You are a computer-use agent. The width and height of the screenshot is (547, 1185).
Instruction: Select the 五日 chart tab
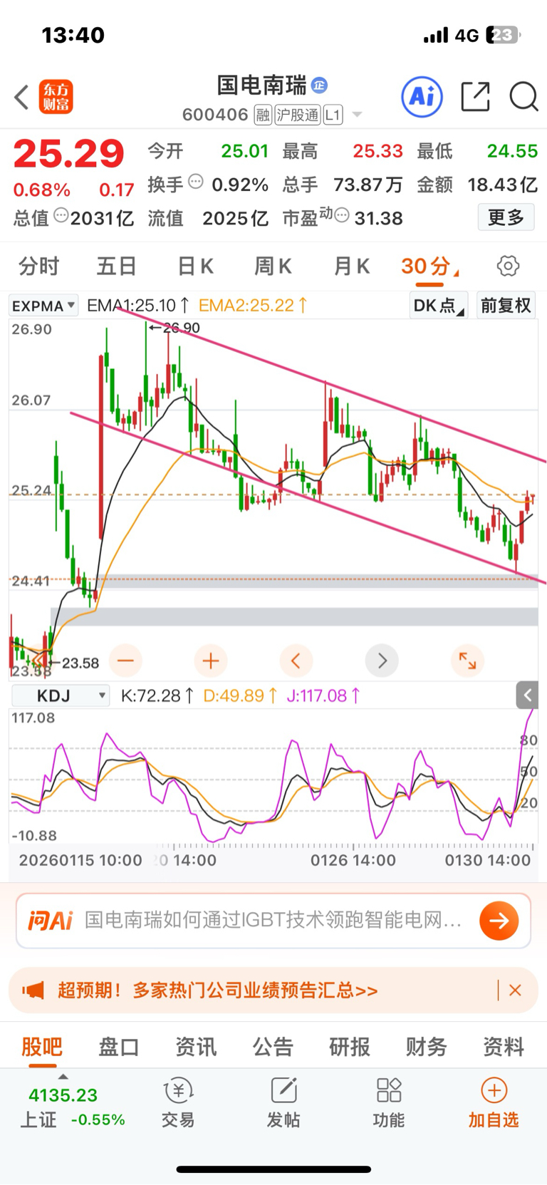117,267
